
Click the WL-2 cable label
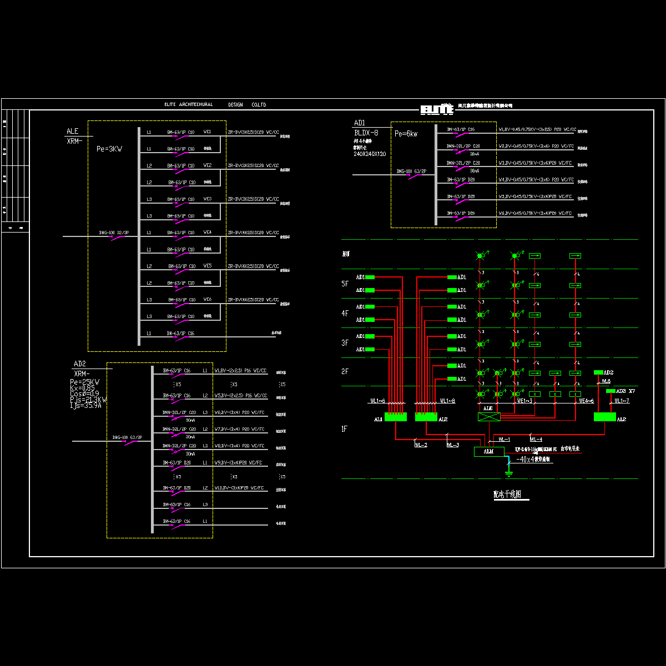click(x=421, y=445)
